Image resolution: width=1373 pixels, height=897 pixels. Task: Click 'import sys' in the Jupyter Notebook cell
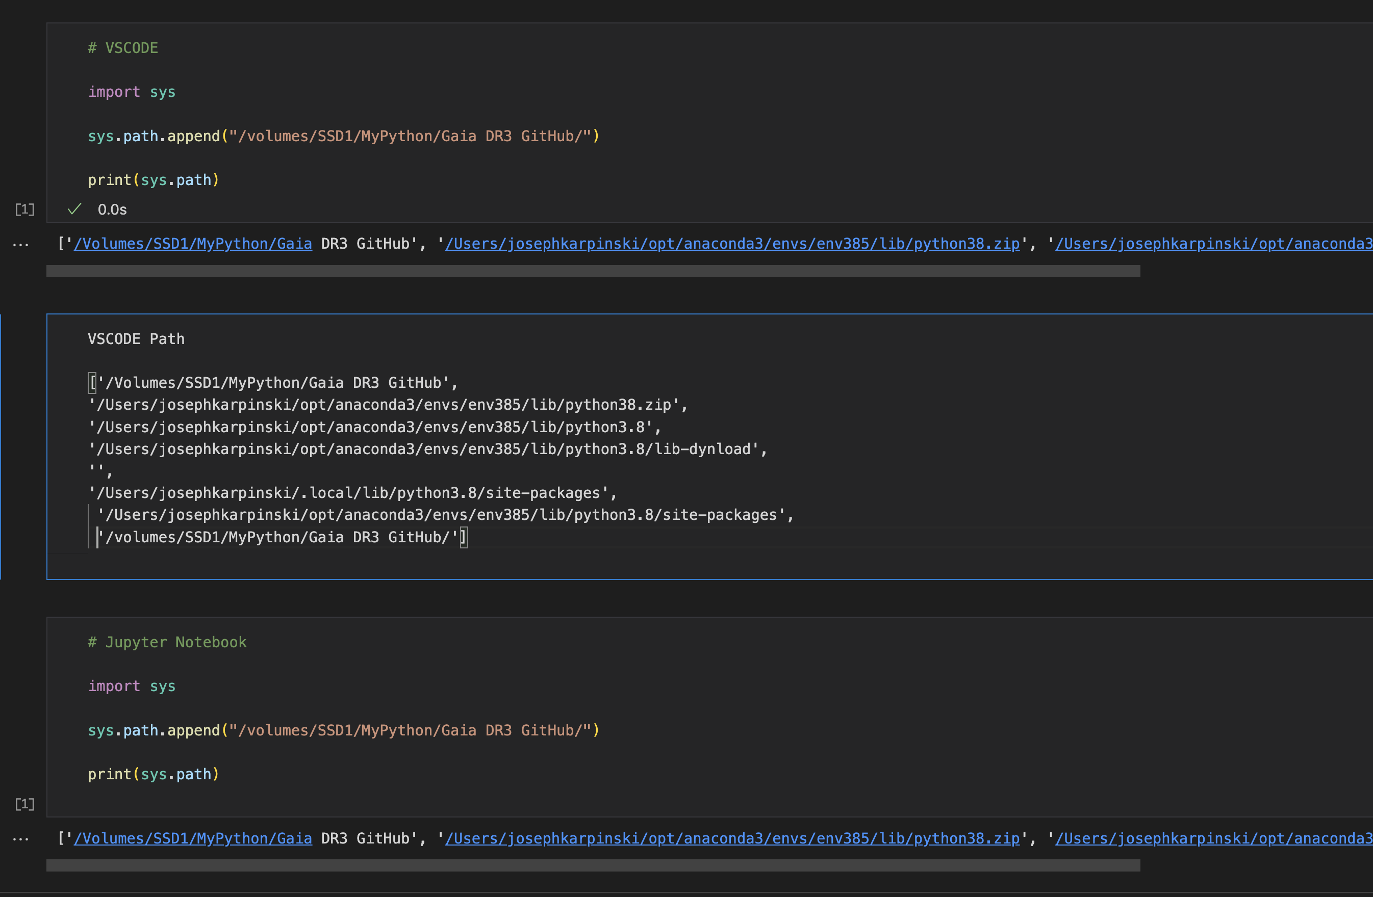[x=132, y=687]
